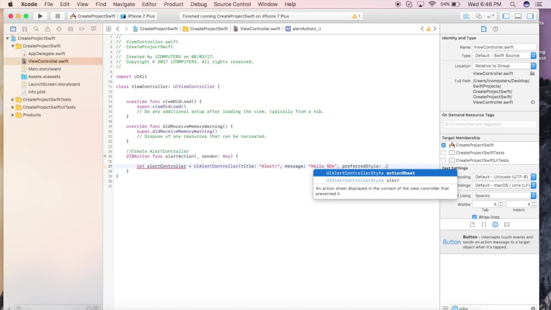
Task: Toggle CreateProjectSwift target membership
Action: pos(443,145)
